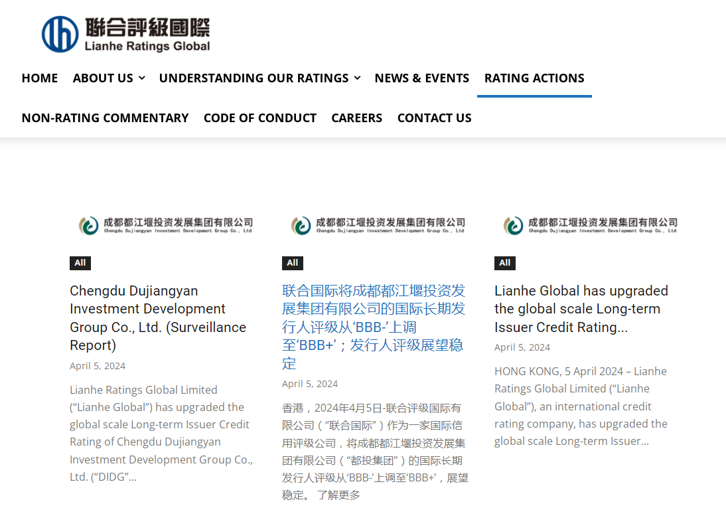Viewport: 726px width, 506px height.
Task: Open the CAREERS page
Action: (x=356, y=118)
